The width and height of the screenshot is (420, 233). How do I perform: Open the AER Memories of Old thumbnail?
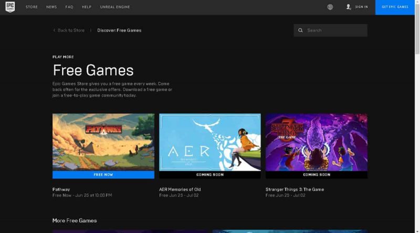(210, 142)
